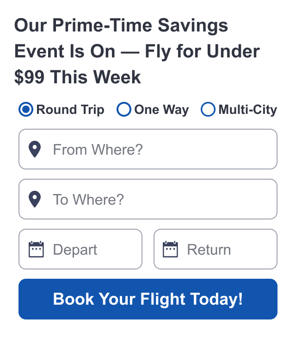Select the Multi-City radio button
Screen dimensions: 296x338
coord(208,109)
